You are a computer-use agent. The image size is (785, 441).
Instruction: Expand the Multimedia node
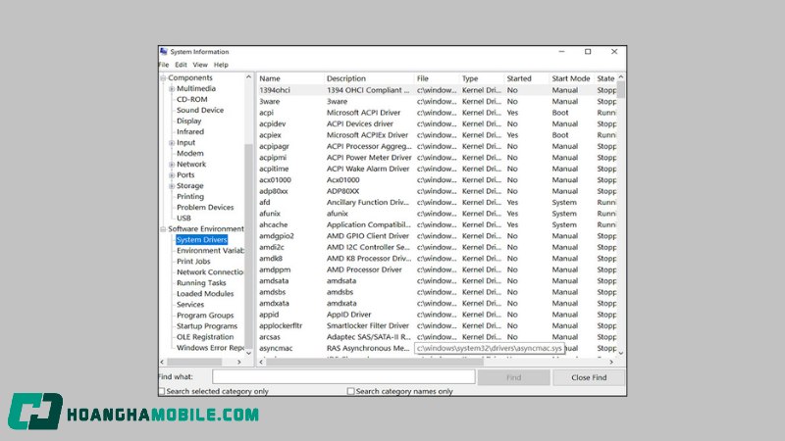pos(172,89)
